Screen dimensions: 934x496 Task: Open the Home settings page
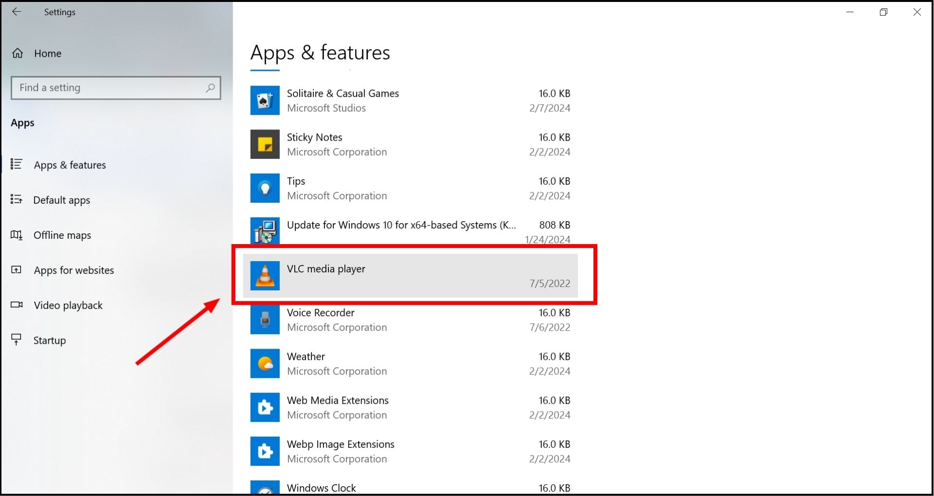(x=47, y=53)
